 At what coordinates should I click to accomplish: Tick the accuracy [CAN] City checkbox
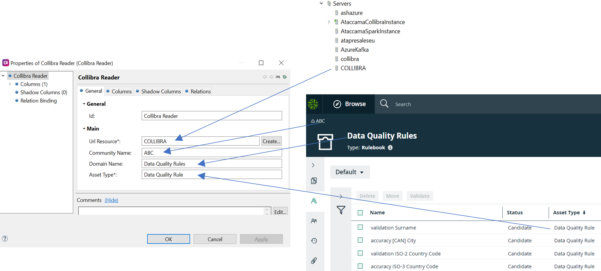(x=360, y=240)
